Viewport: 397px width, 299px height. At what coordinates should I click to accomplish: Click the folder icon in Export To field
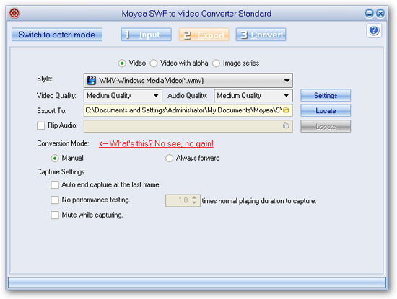[286, 110]
